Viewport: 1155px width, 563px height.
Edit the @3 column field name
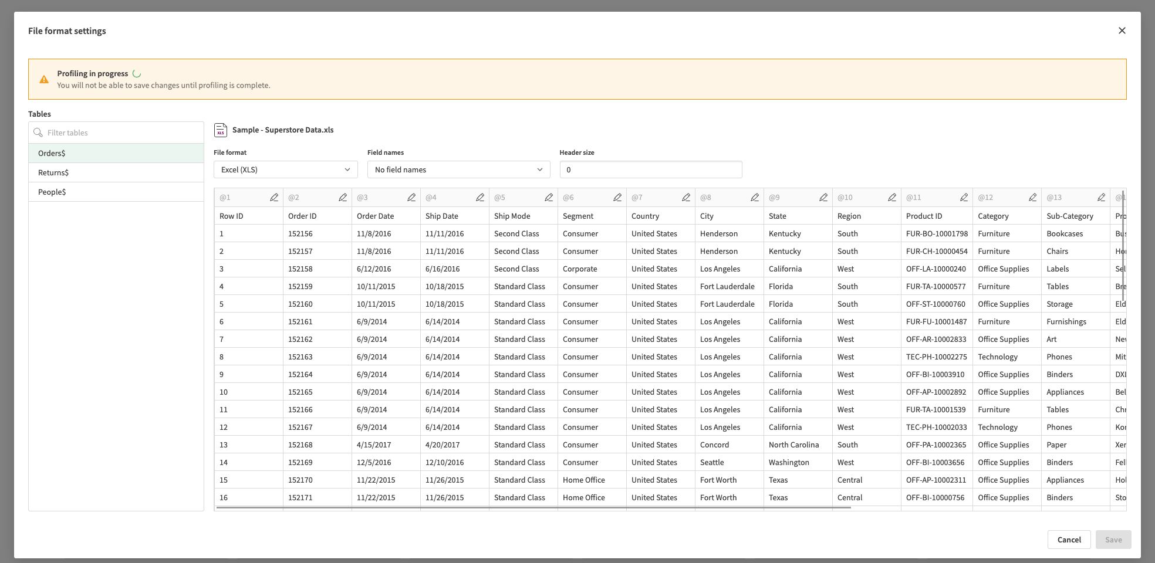pyautogui.click(x=411, y=198)
